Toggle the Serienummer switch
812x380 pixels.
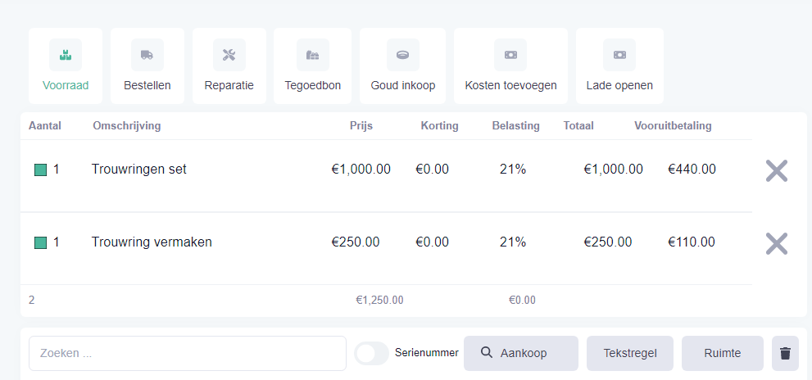pos(371,353)
